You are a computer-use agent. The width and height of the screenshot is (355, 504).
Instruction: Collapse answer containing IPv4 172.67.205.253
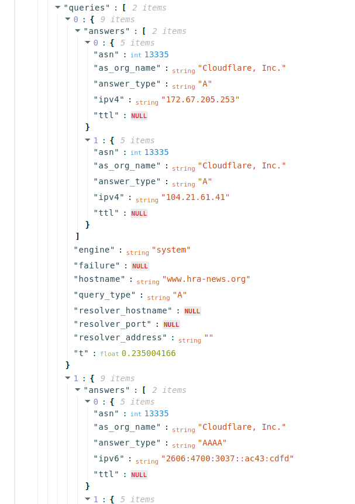pyautogui.click(x=88, y=43)
